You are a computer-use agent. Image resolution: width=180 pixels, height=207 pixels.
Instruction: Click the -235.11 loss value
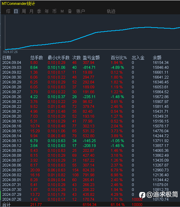point(89,97)
